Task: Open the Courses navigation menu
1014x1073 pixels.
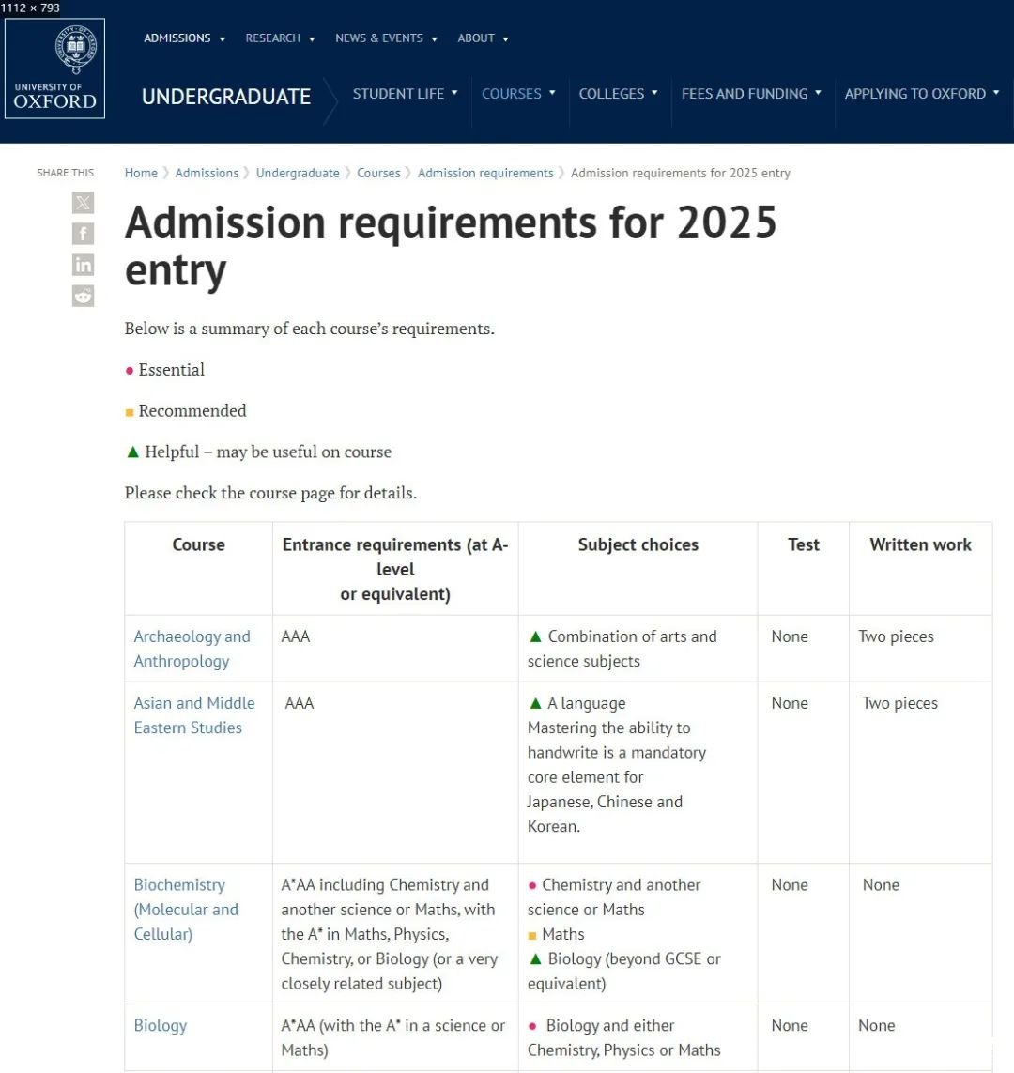Action: 518,94
